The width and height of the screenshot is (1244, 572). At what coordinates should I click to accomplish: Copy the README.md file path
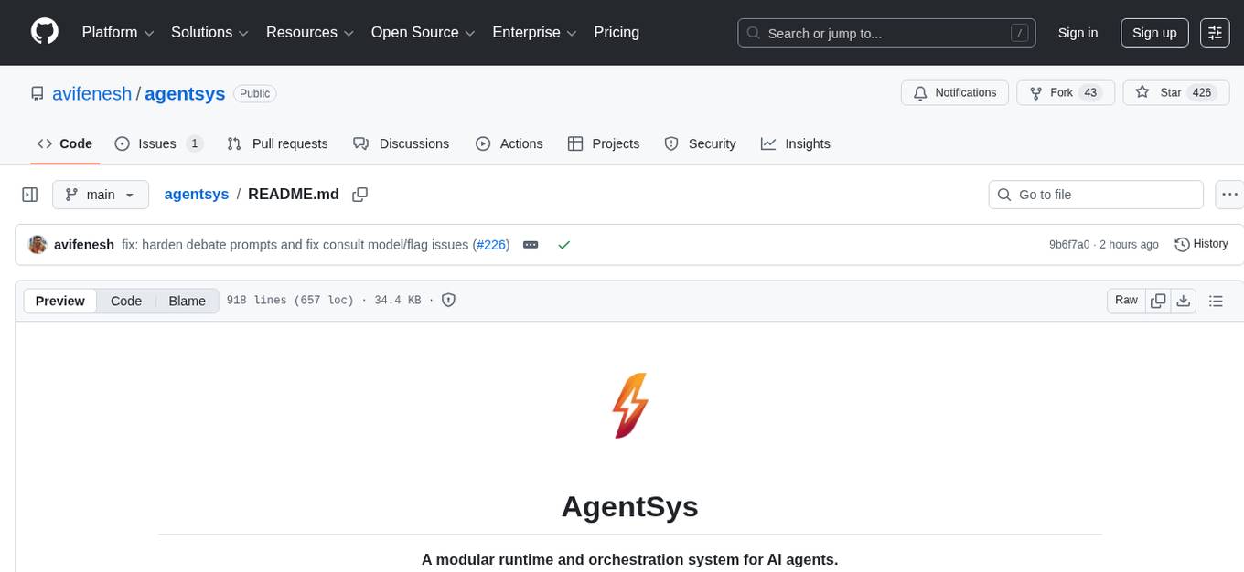359,194
